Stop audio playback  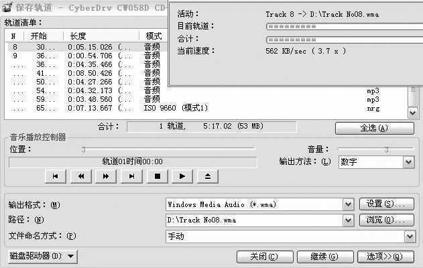[x=157, y=176]
